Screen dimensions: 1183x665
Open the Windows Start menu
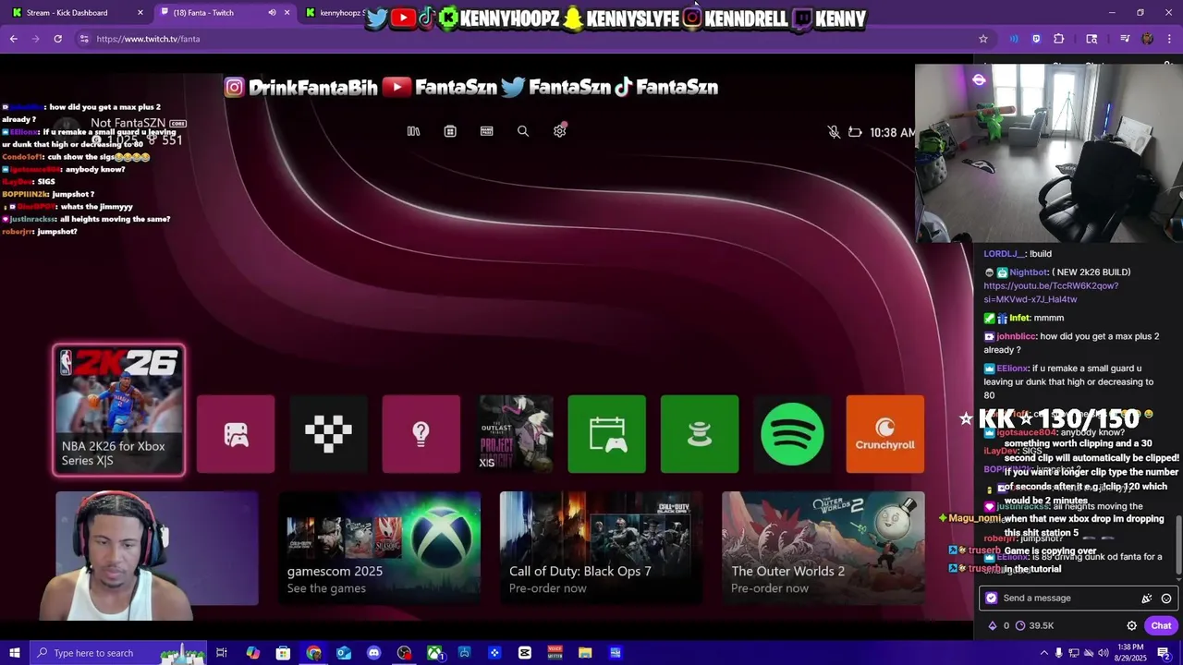[14, 653]
